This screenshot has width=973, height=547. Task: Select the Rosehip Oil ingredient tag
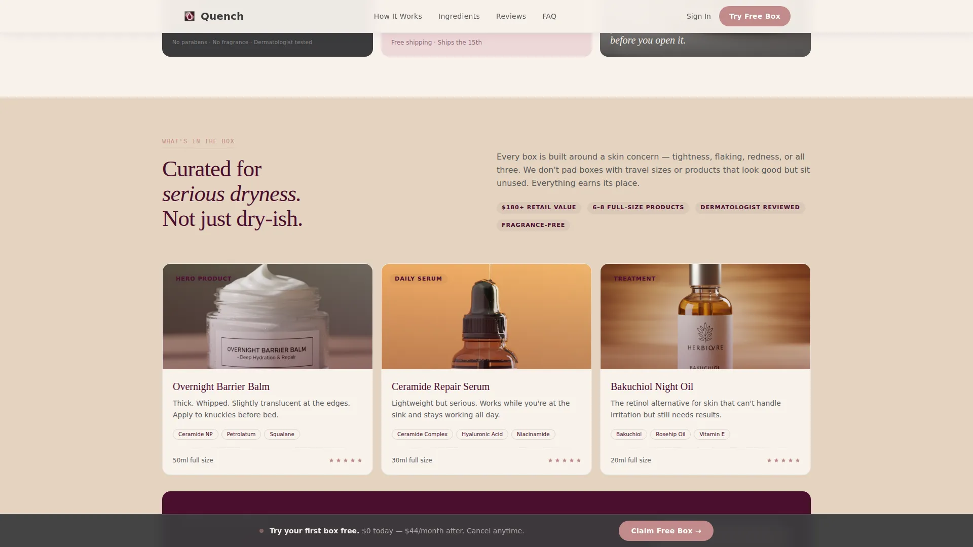point(670,434)
